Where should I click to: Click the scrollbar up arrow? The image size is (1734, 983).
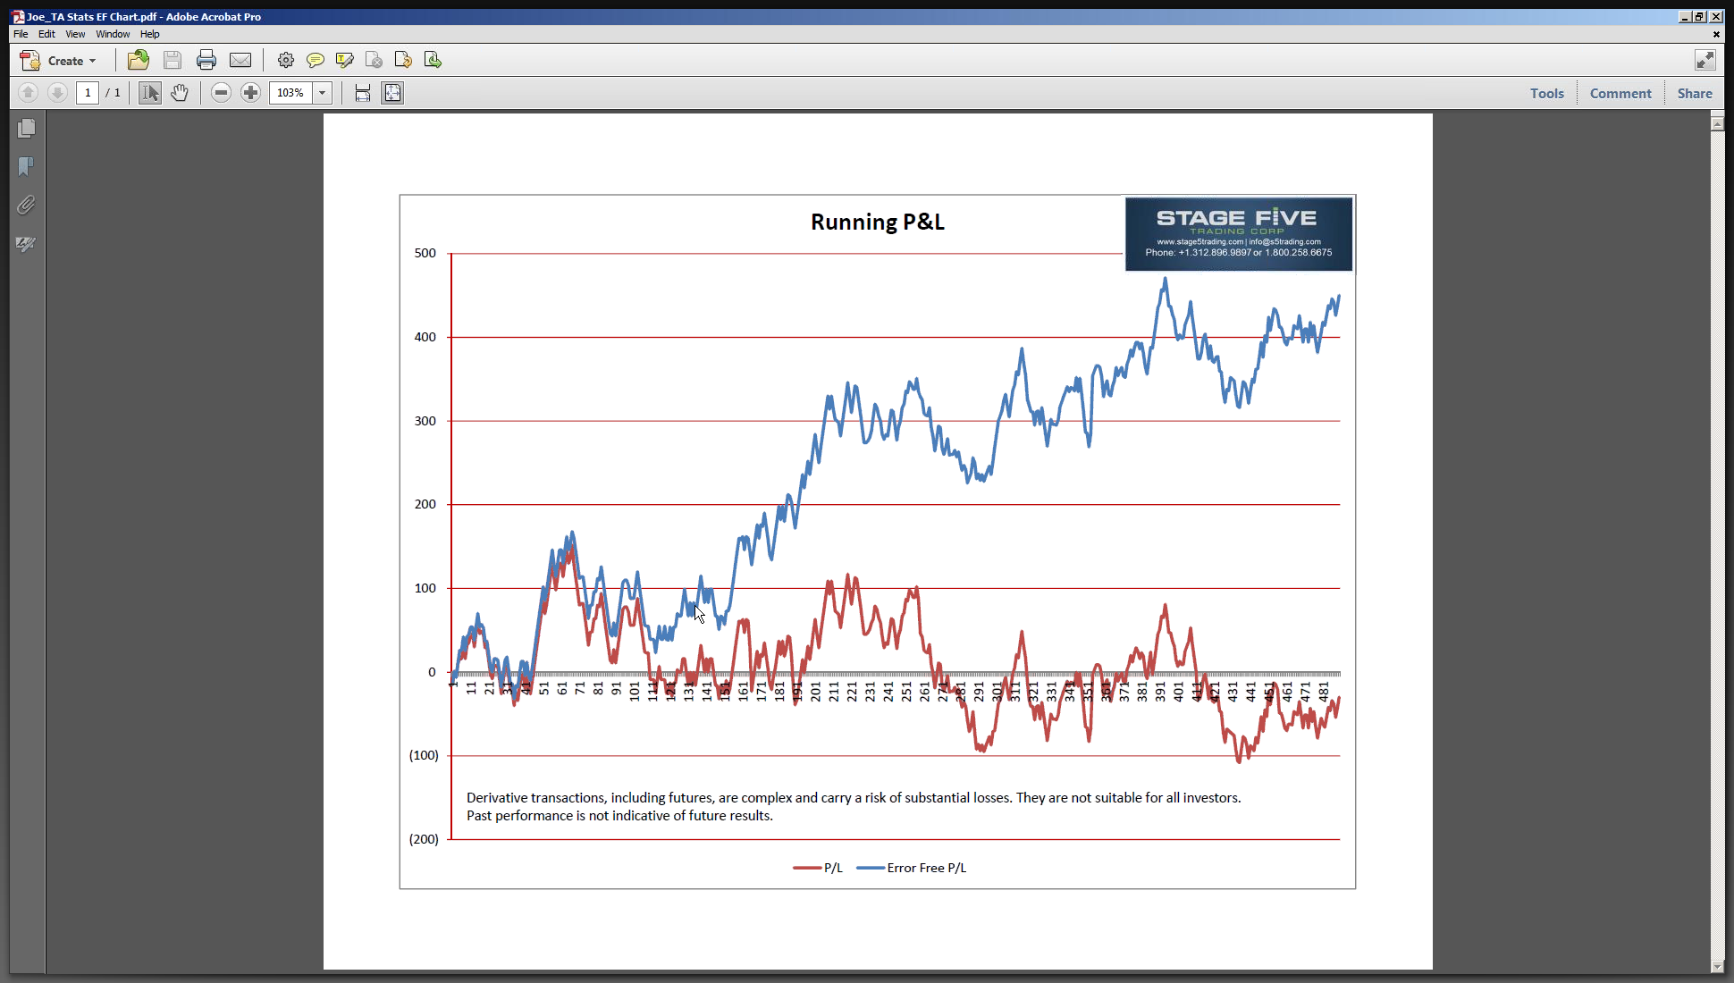(1717, 123)
